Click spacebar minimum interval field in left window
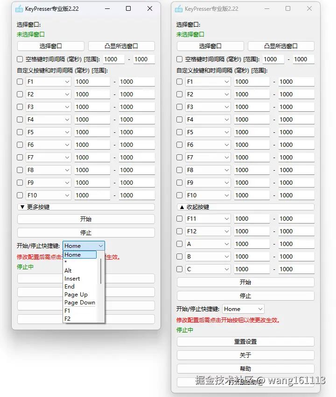Image resolution: width=336 pixels, height=397 pixels. [114, 59]
